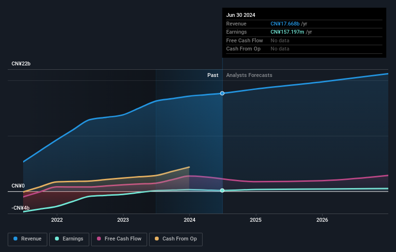Click the 2026 x-axis label
Viewport: 396px width, 252px height.
click(x=322, y=220)
